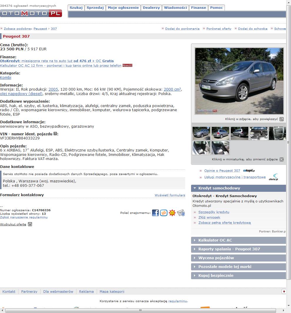291x313 pixels.
Task: Open the Sprzedaj tab
Action: click(x=95, y=8)
